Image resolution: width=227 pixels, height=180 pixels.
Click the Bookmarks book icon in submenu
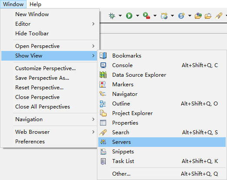click(x=103, y=56)
